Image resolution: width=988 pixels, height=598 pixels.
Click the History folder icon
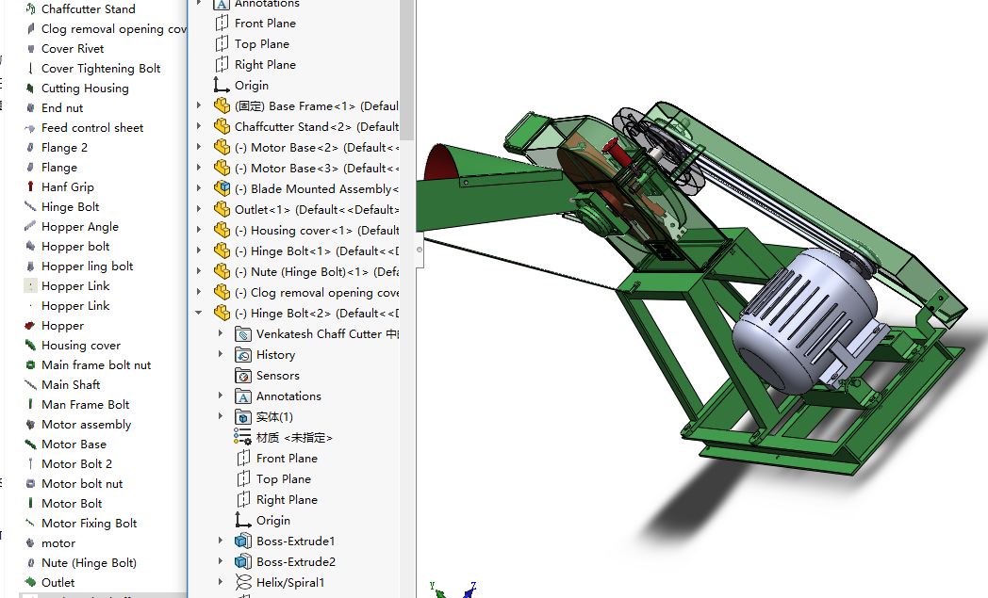pos(243,354)
